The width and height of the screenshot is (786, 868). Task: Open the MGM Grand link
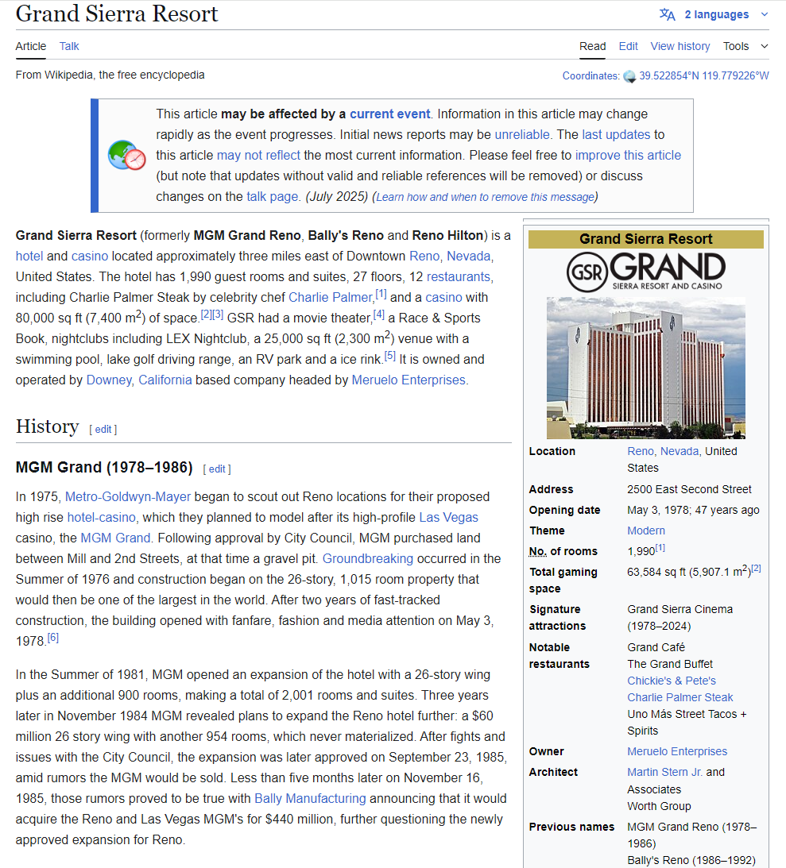tap(115, 538)
